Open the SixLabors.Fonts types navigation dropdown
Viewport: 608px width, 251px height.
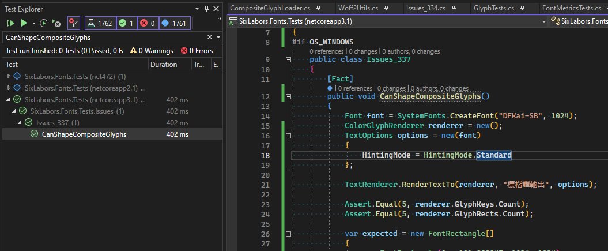click(579, 21)
